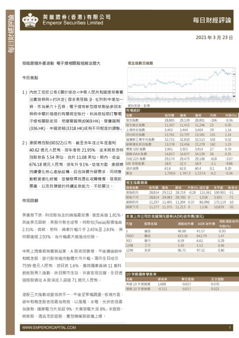This screenshot has width=239, height=338.
Task: Click the chart source note 資料來源：彭博
Action: tap(139, 106)
